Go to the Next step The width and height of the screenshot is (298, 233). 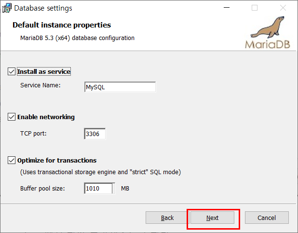coord(212,218)
